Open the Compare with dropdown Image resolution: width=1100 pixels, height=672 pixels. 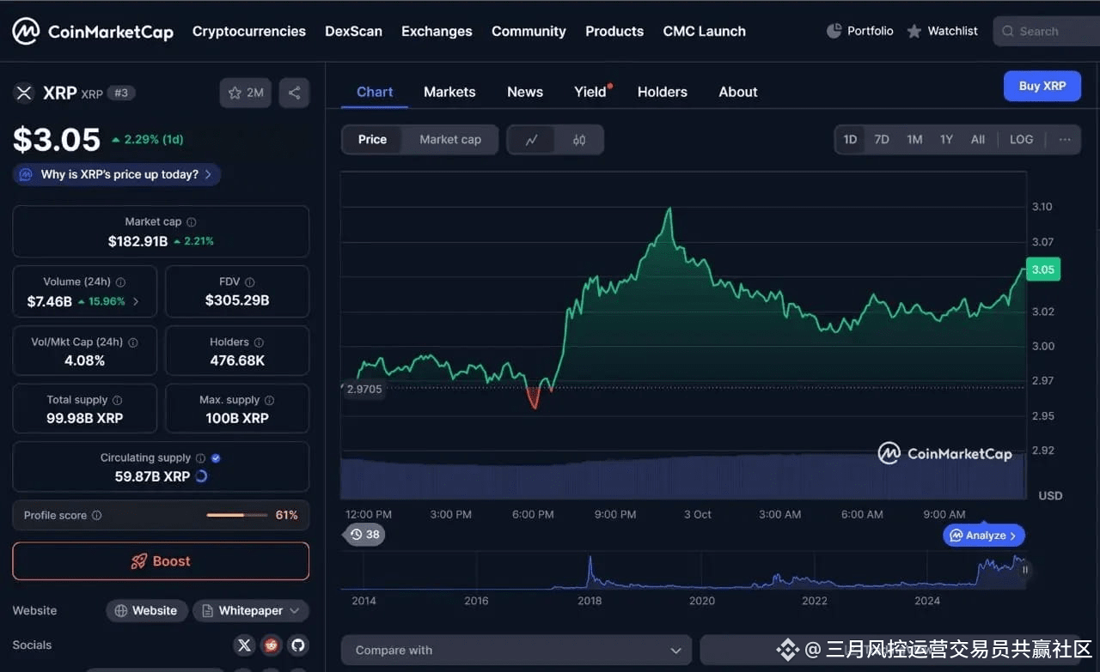coord(516,651)
